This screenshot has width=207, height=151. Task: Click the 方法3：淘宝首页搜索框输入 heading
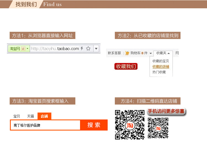click(43, 101)
